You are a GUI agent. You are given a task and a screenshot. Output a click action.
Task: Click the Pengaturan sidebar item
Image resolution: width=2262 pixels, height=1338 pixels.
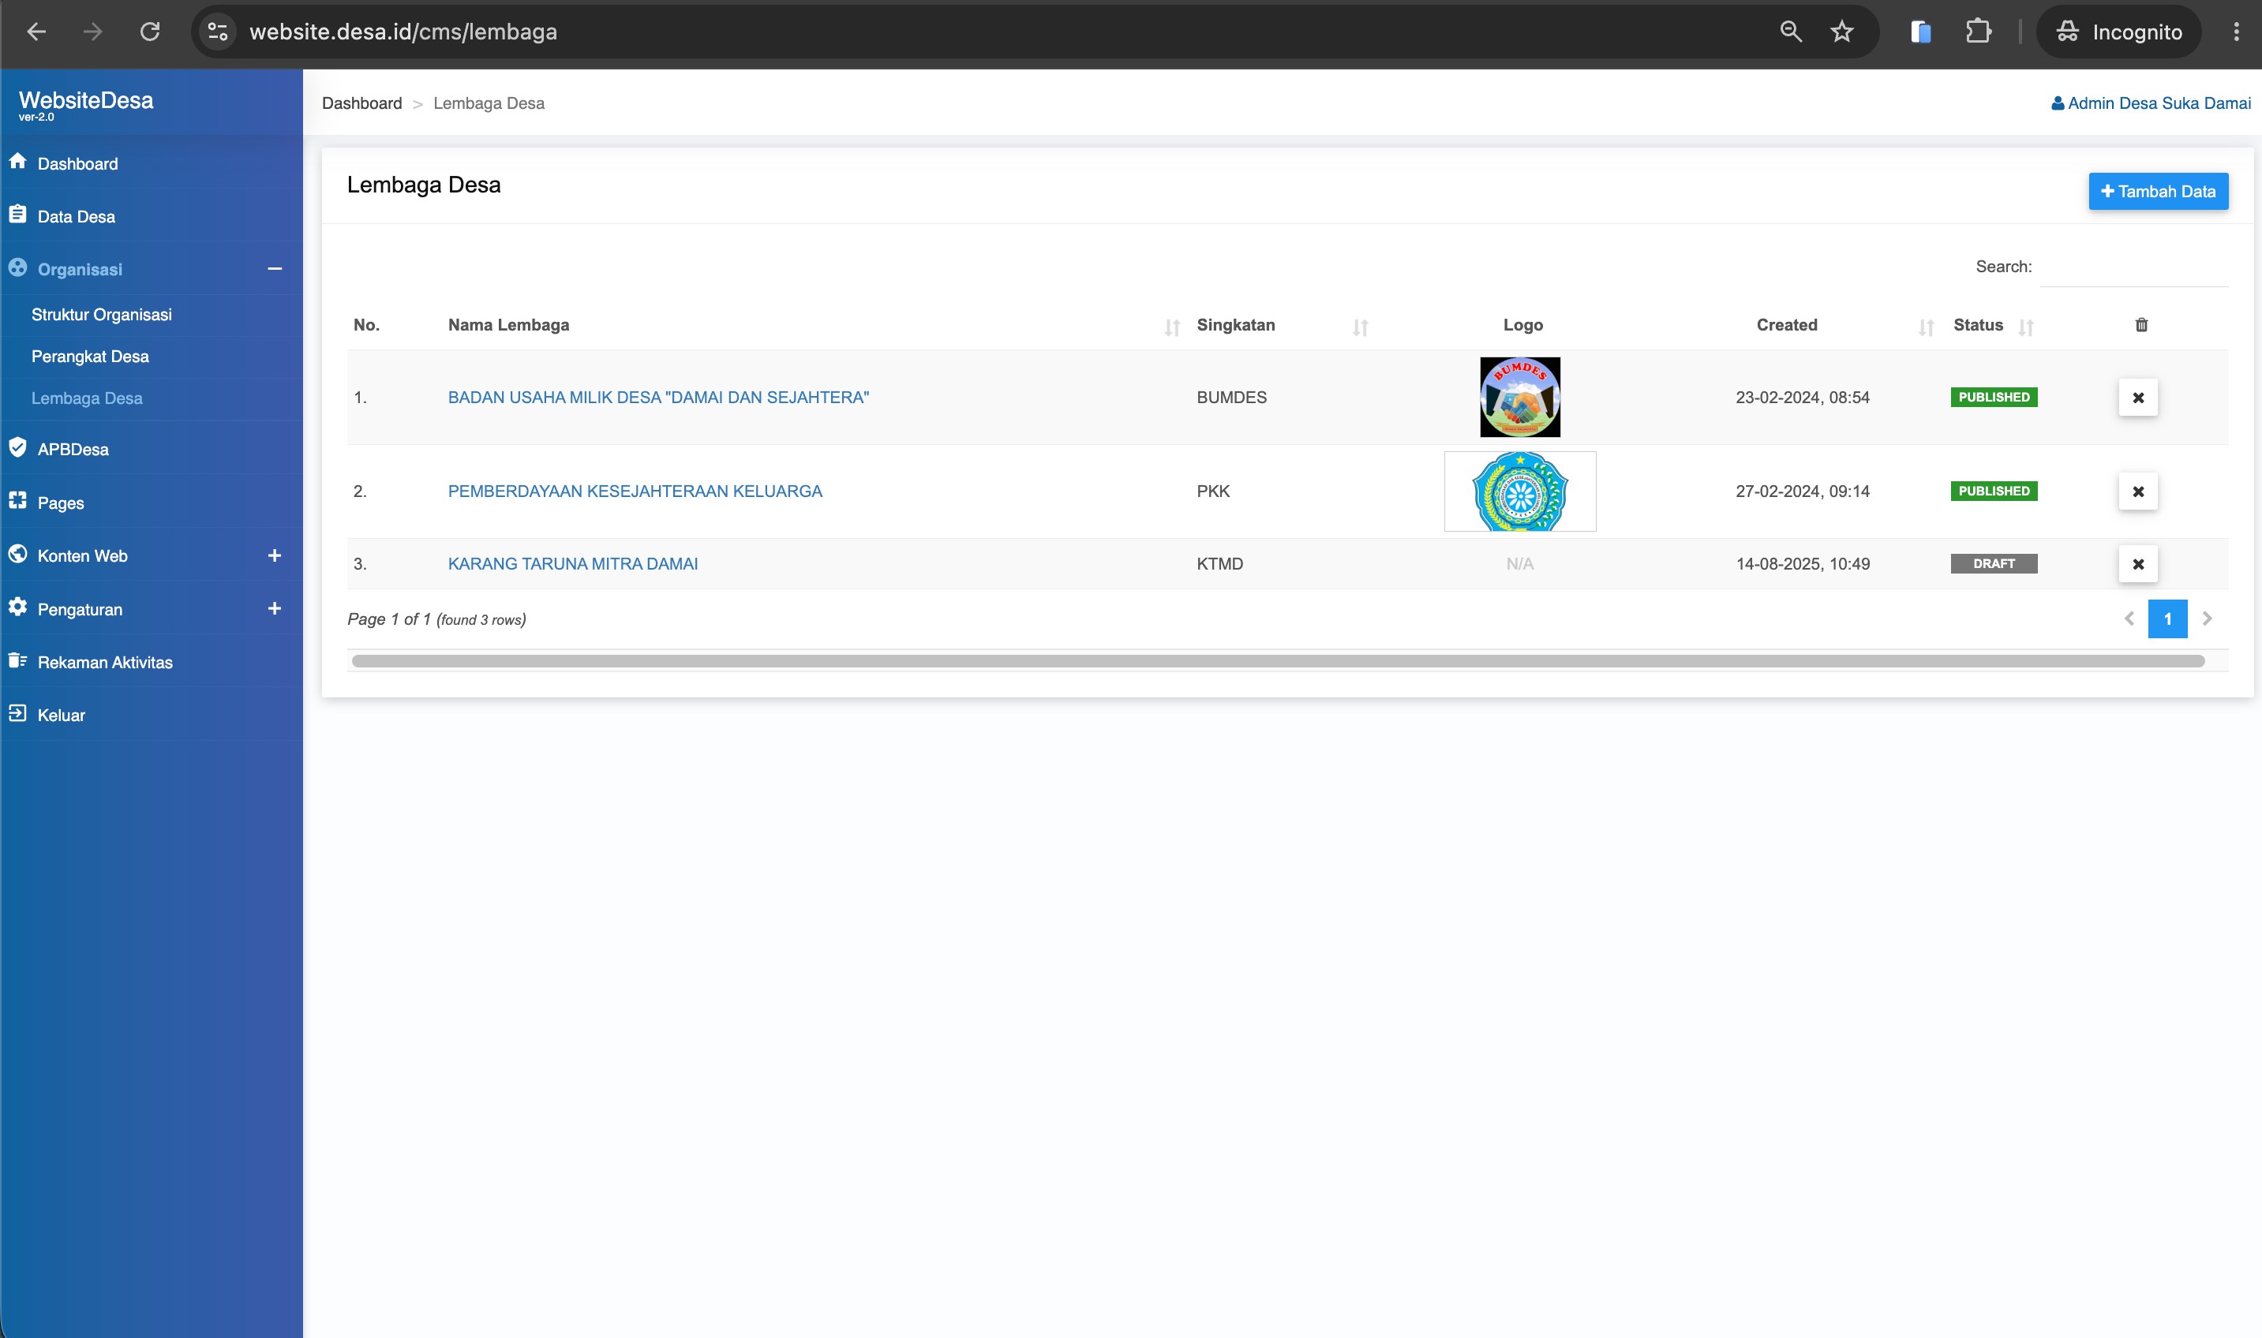click(80, 610)
